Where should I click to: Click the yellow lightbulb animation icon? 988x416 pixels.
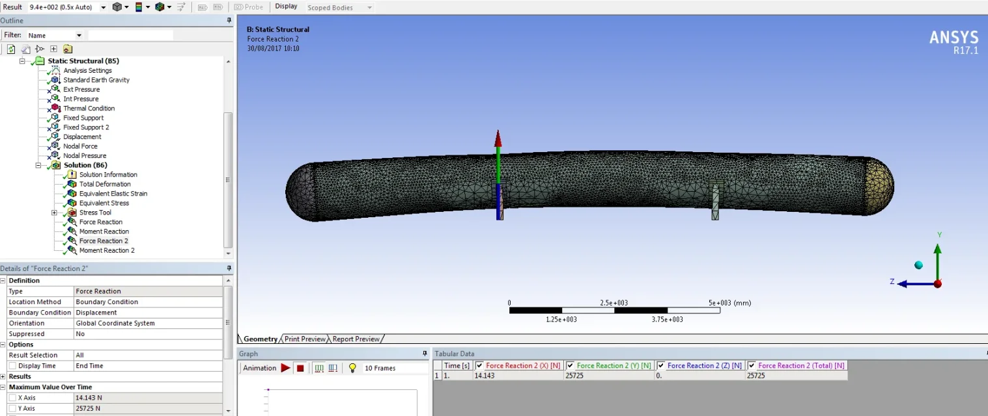(x=352, y=368)
